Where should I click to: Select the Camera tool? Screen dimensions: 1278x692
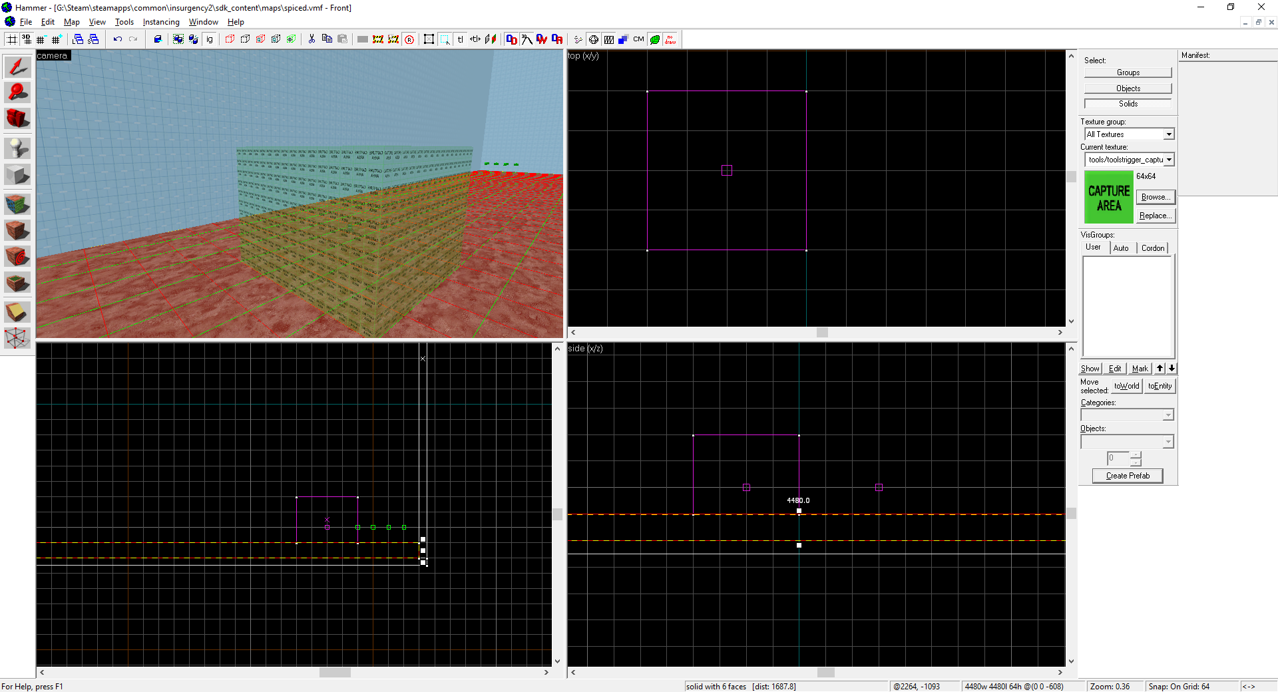[17, 118]
